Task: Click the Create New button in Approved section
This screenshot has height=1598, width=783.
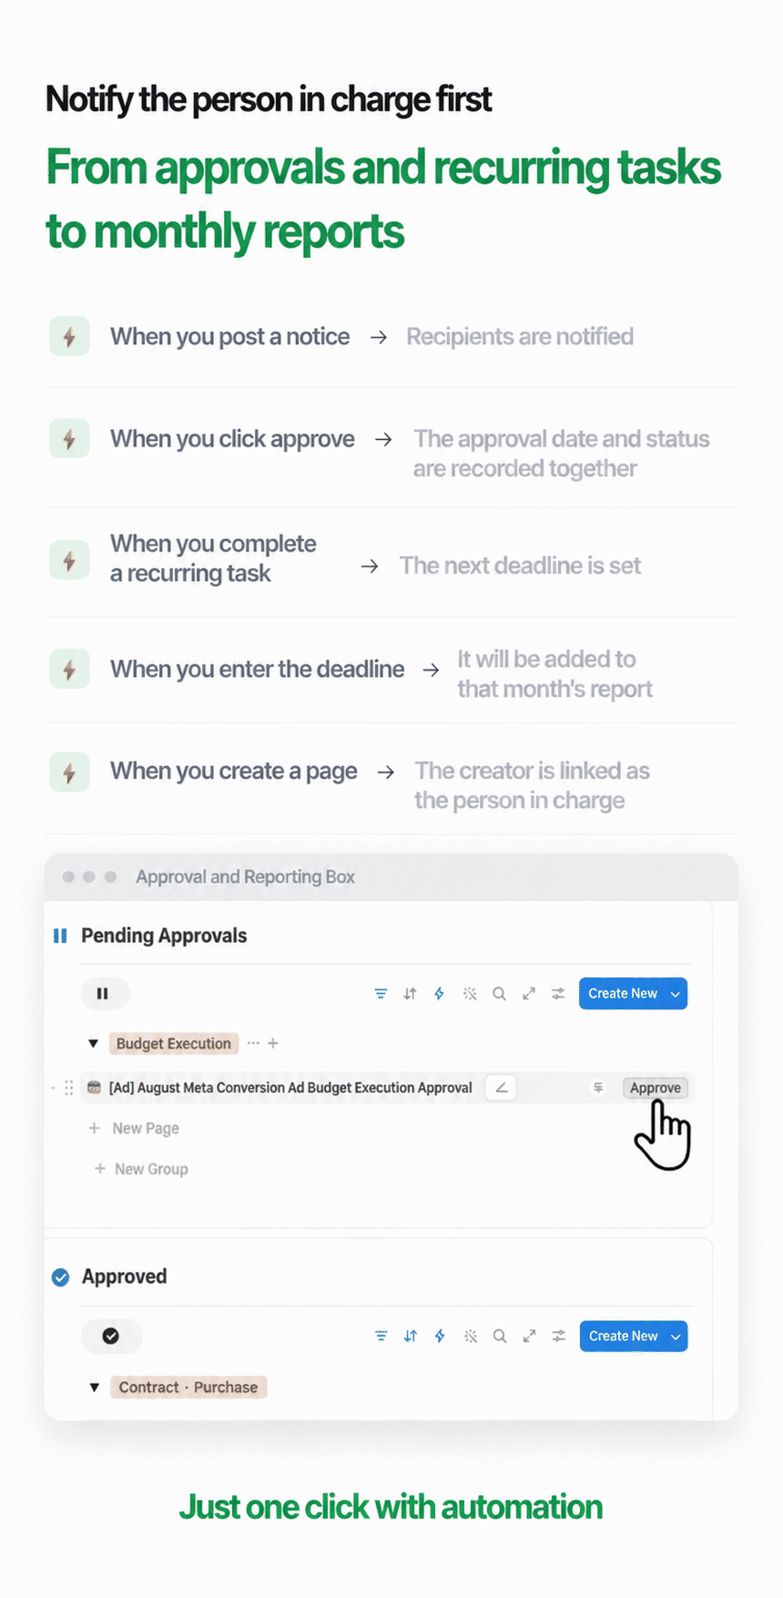Action: coord(623,1336)
